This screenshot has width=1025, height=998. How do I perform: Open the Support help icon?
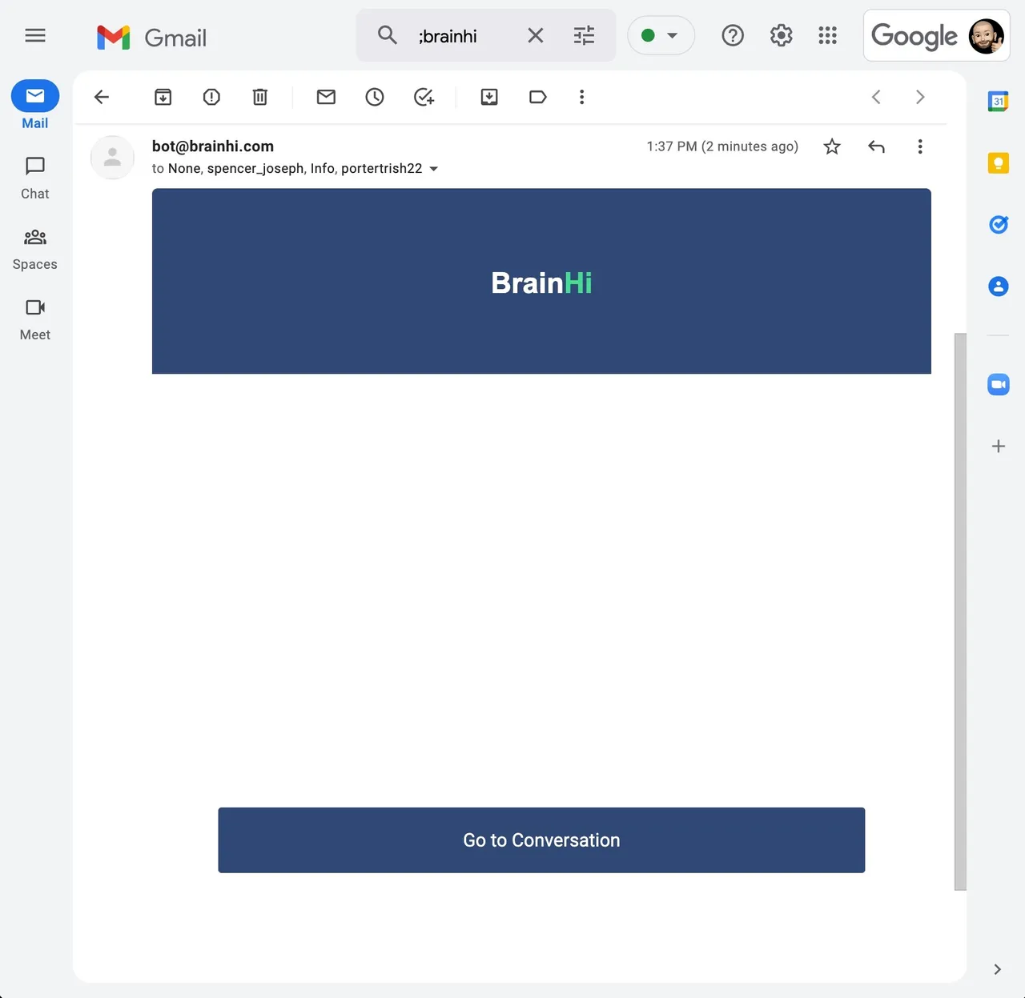(x=733, y=35)
